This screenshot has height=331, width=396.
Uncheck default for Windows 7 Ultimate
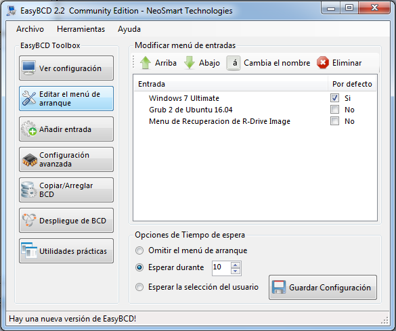[334, 98]
